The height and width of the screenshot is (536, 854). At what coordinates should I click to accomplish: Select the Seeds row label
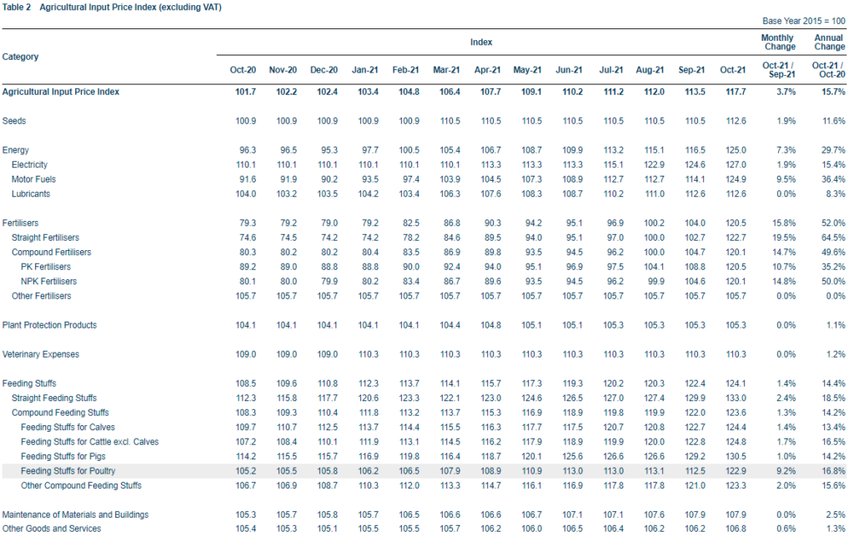[14, 121]
